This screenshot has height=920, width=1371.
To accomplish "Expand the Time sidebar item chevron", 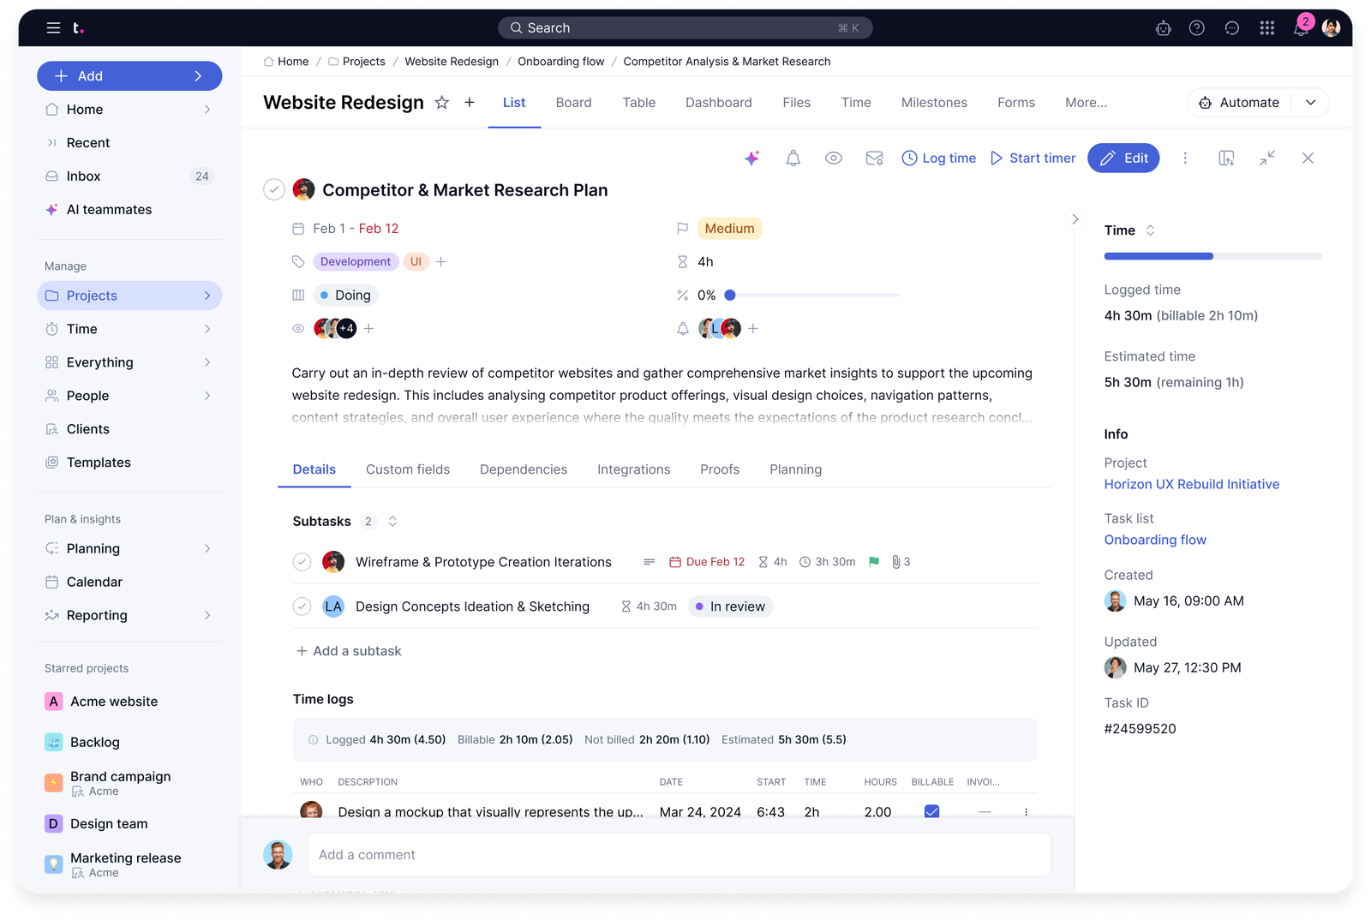I will pos(207,329).
